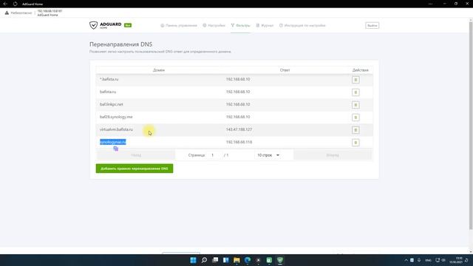
Task: Delete the baf.linkpc.net rewrite rule
Action: [x=355, y=105]
